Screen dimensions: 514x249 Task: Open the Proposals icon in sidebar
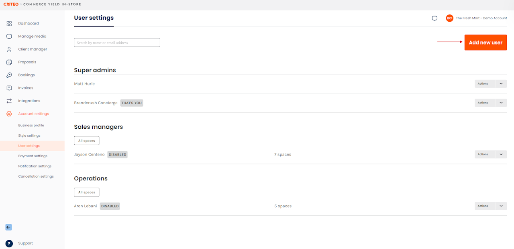click(x=9, y=62)
